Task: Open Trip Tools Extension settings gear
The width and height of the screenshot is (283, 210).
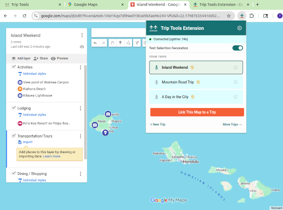Action: (x=239, y=28)
